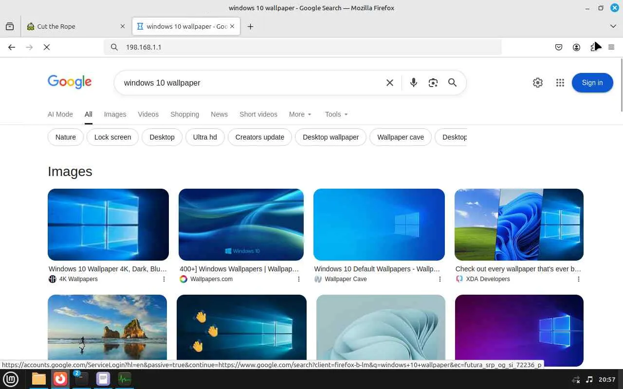Open options for the Wallpaper Cave result
Viewport: 623px width, 389px height.
(440, 279)
